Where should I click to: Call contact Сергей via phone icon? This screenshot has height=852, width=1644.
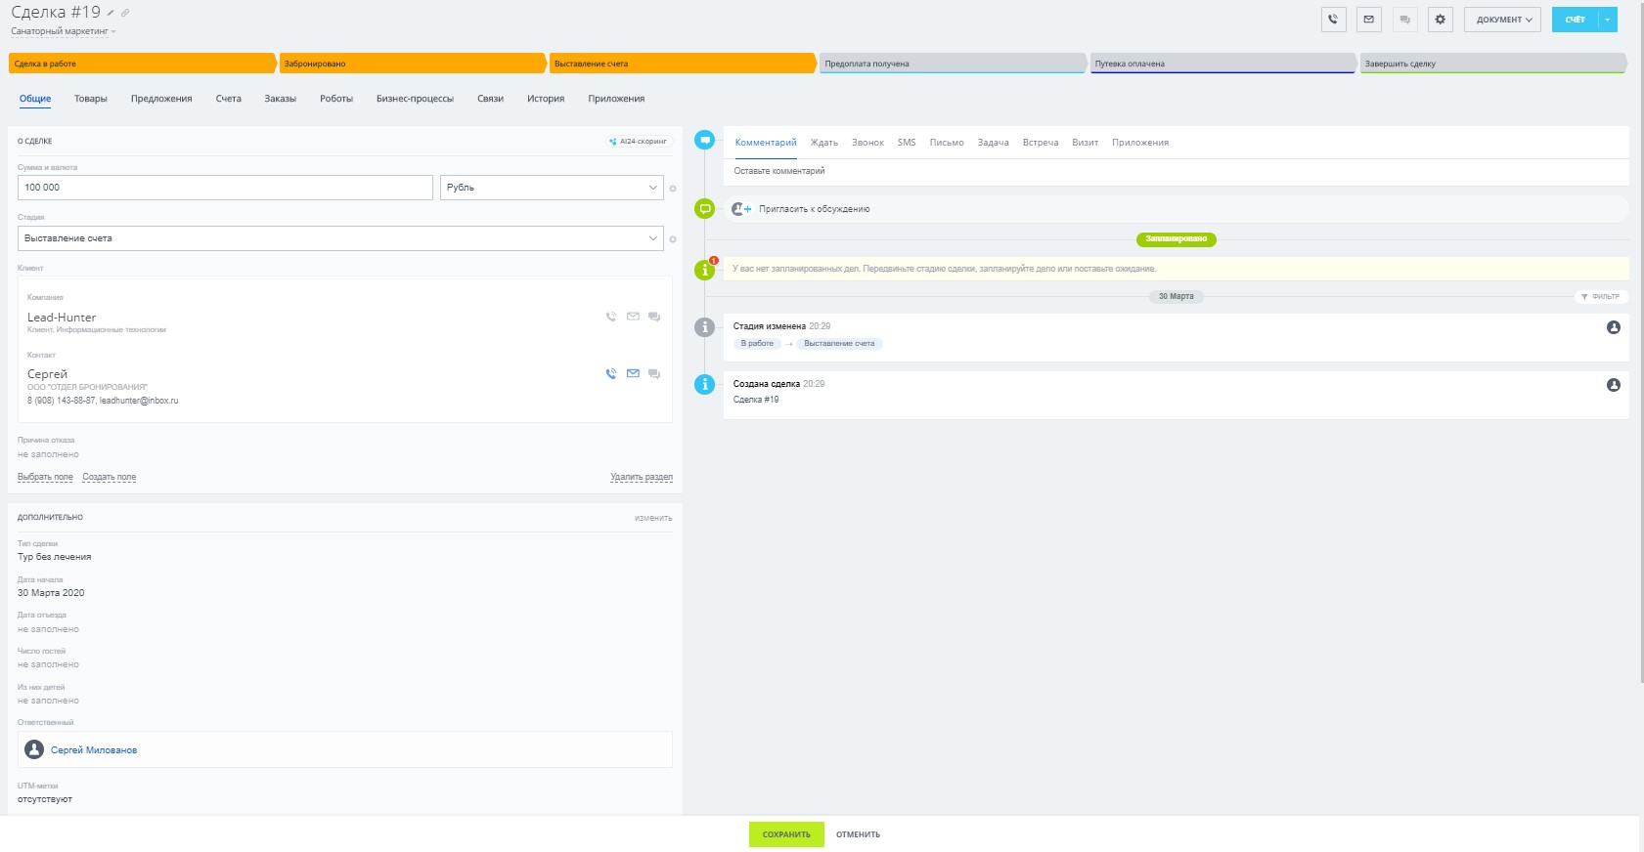(611, 373)
